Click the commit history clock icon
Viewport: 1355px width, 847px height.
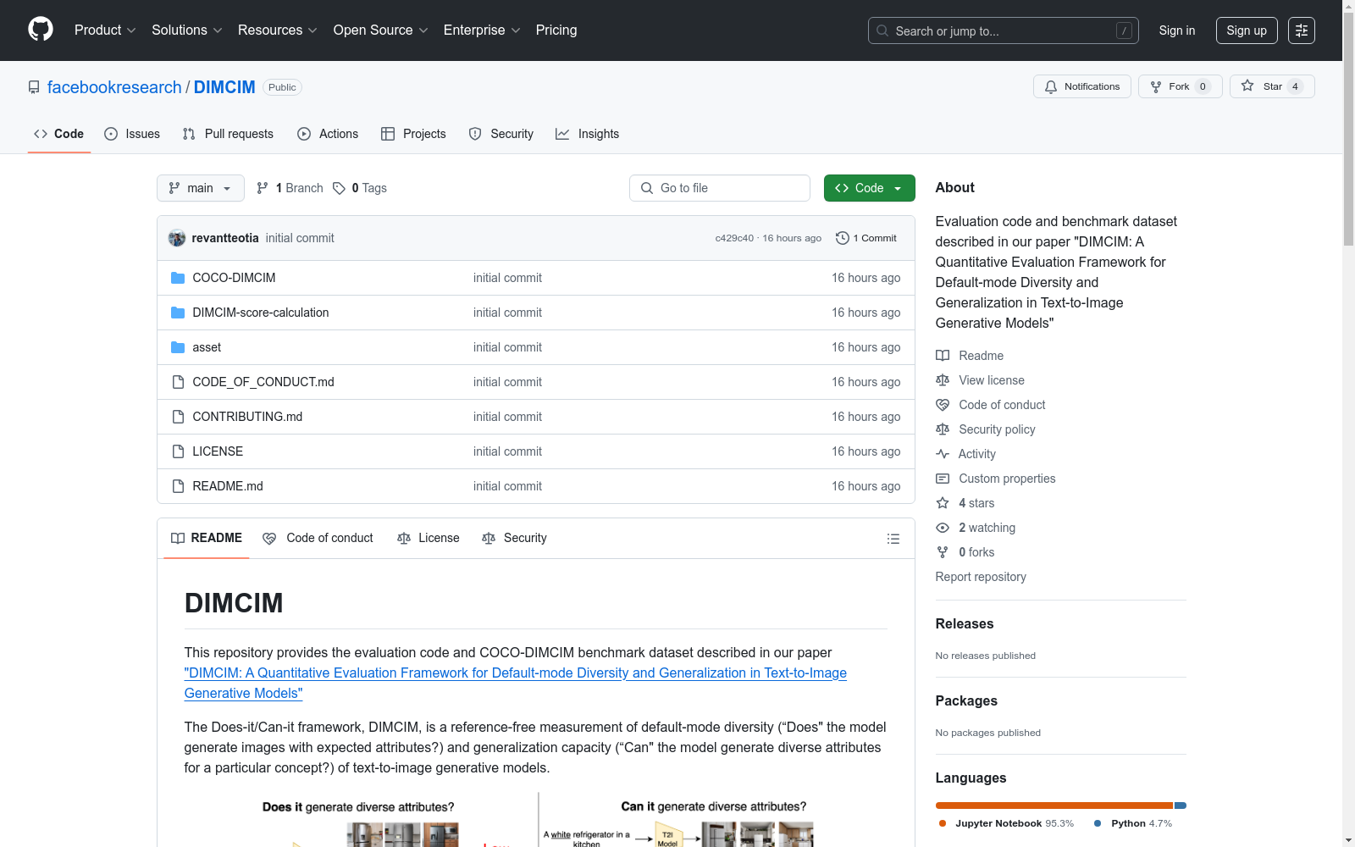842,238
